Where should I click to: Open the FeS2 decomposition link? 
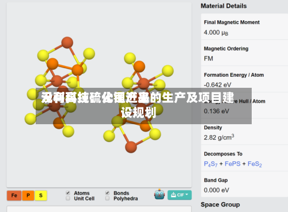(x=255, y=164)
